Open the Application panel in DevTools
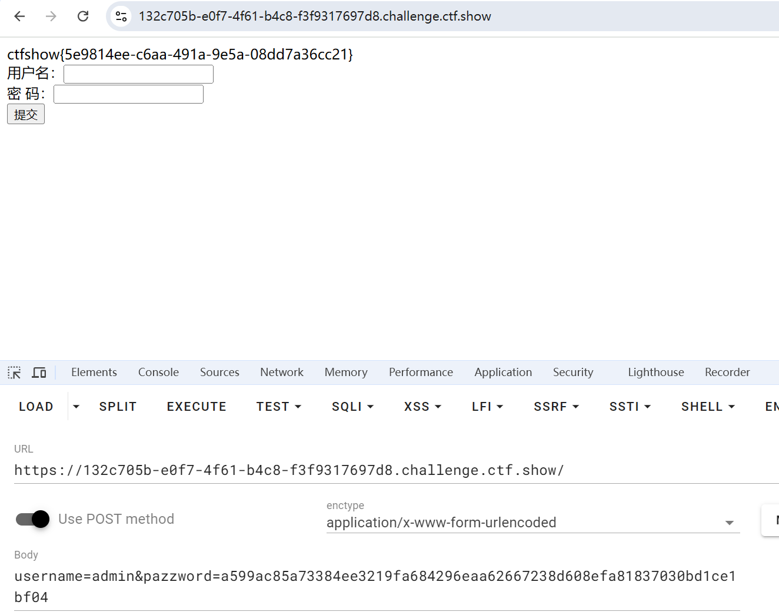The image size is (779, 615). tap(503, 372)
